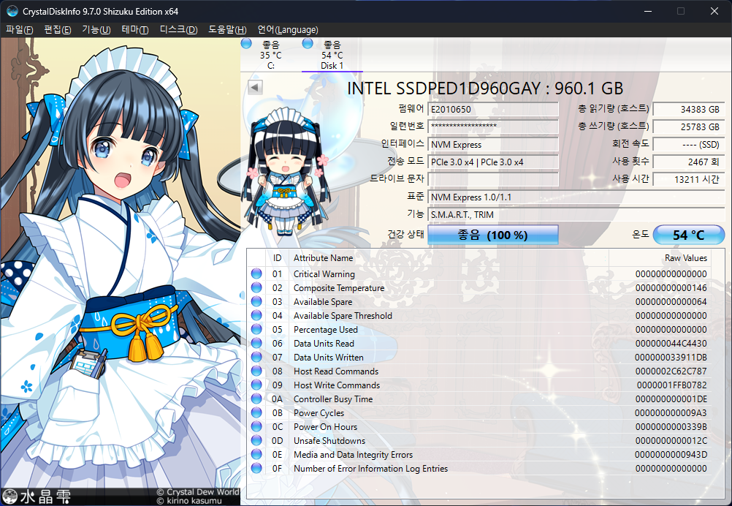Click the ID column header
Image resolution: width=732 pixels, height=506 pixels.
(278, 258)
